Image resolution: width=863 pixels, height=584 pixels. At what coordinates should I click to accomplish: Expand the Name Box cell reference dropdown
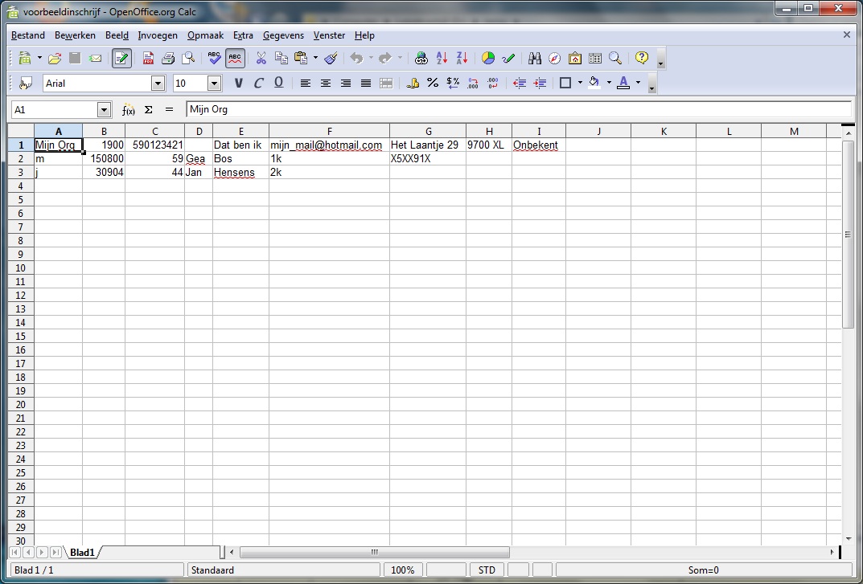[104, 110]
